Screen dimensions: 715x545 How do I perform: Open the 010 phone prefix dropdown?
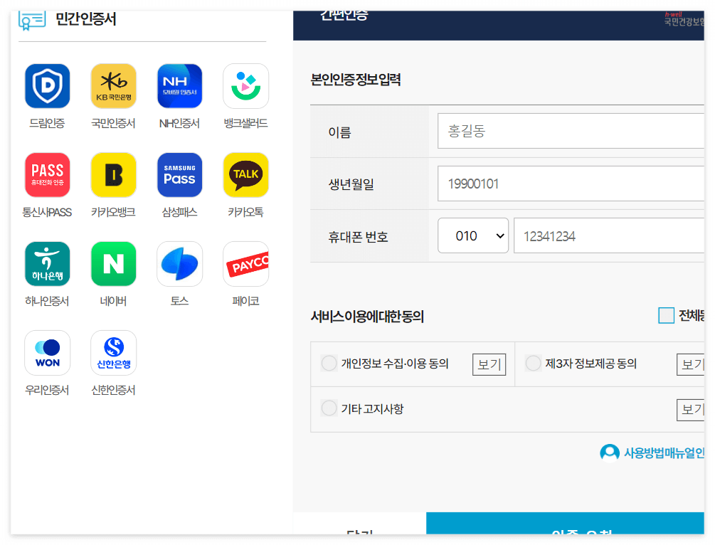473,236
